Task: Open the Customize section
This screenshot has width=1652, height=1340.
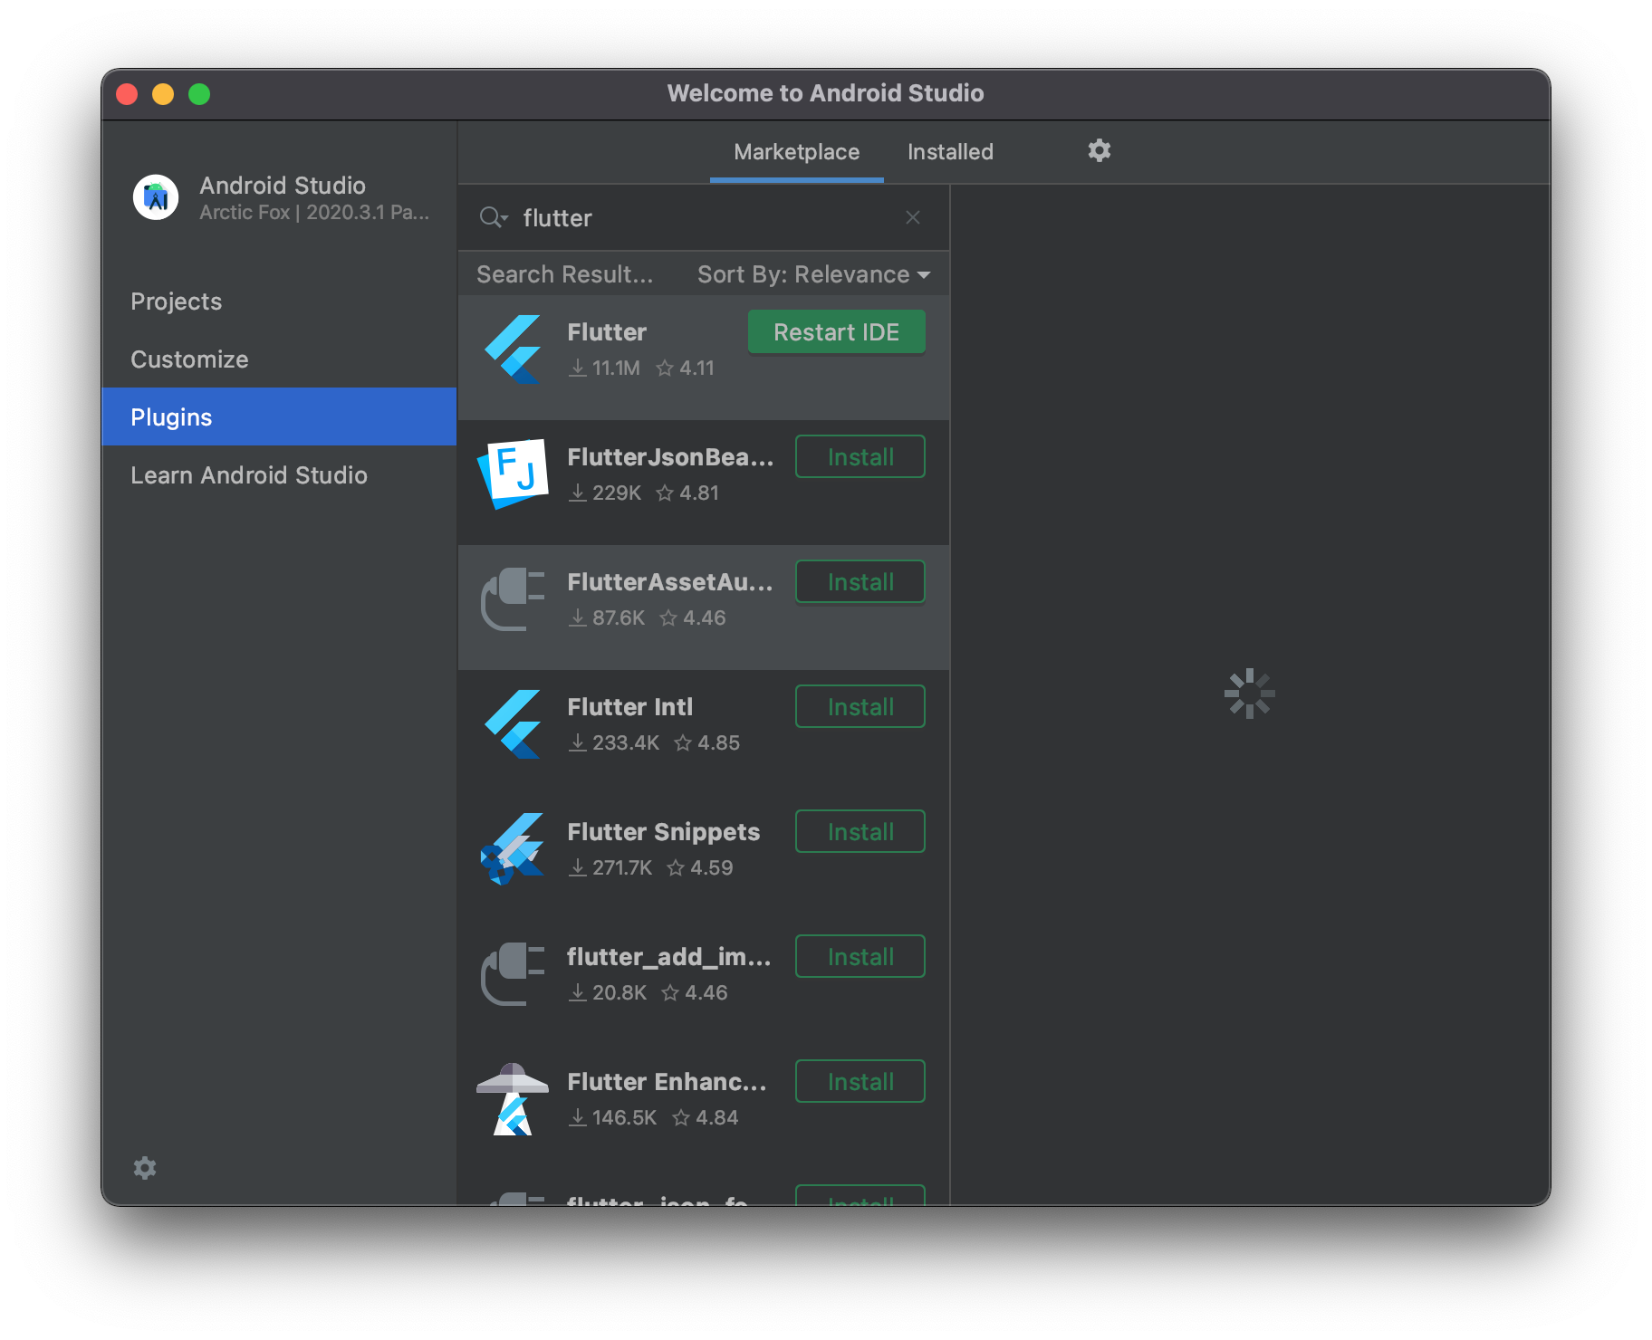Action: tap(279, 359)
